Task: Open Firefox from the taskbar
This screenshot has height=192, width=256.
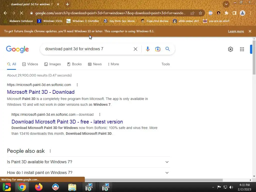Action: 39,187
